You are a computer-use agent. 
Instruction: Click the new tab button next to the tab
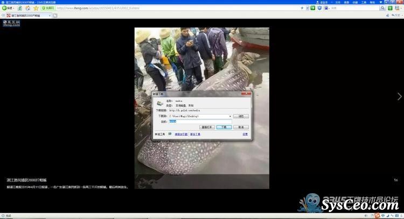(x=55, y=16)
